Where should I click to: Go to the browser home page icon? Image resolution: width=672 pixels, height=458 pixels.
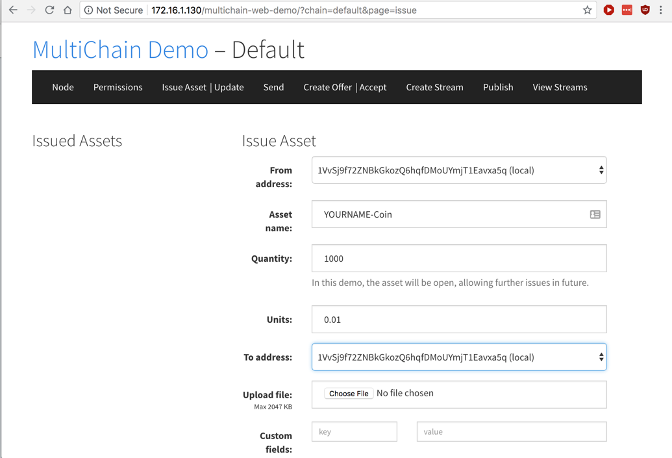(68, 10)
